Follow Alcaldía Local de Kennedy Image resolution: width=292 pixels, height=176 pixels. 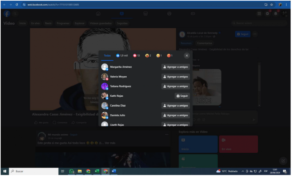pyautogui.click(x=243, y=34)
